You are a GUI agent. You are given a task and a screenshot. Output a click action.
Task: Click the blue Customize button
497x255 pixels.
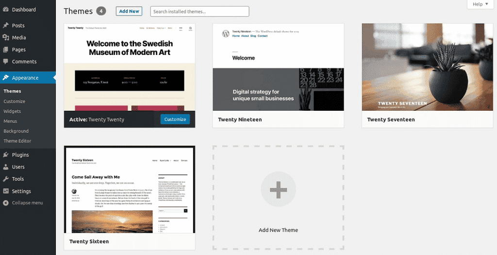[x=175, y=119]
